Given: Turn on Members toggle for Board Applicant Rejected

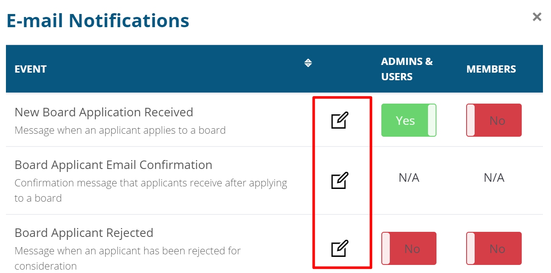Looking at the screenshot, I should click(494, 248).
